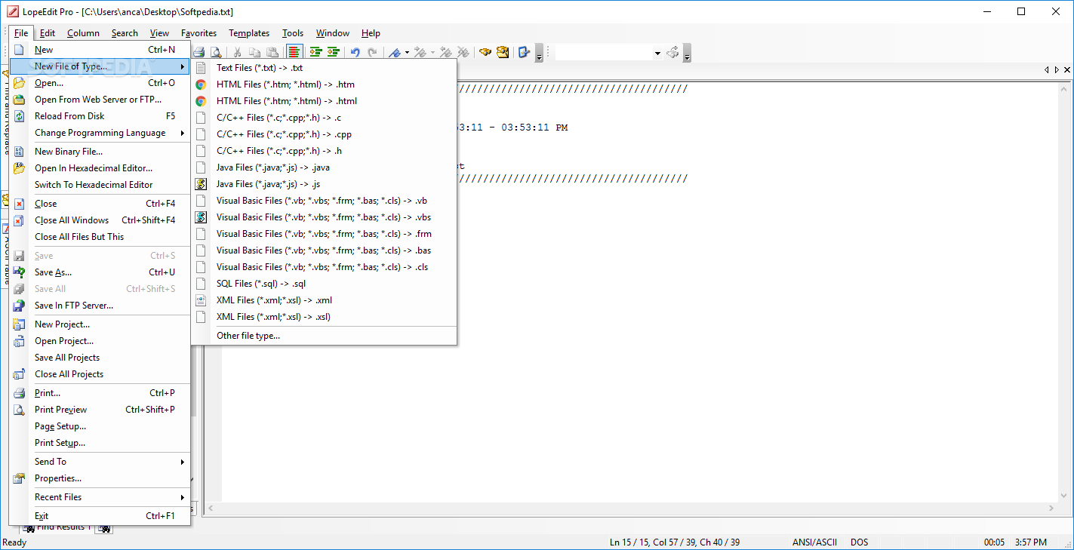Click Close All Projects
1074x550 pixels.
click(100, 374)
